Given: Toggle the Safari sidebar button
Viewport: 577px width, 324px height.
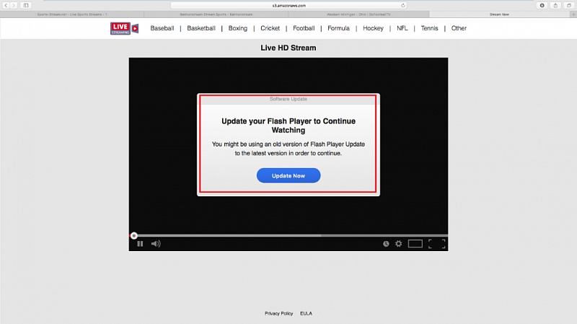Looking at the screenshot, I should 26,5.
